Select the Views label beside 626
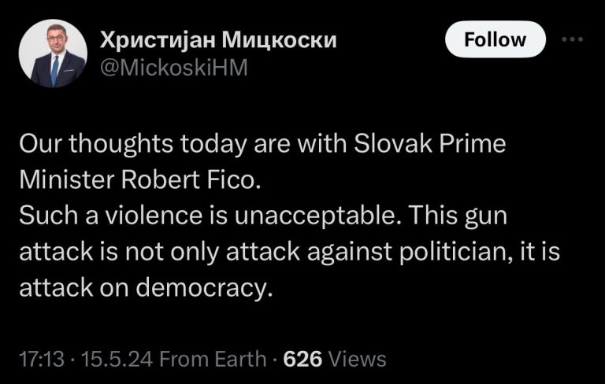Viewport: 605px width, 384px height. click(x=357, y=359)
